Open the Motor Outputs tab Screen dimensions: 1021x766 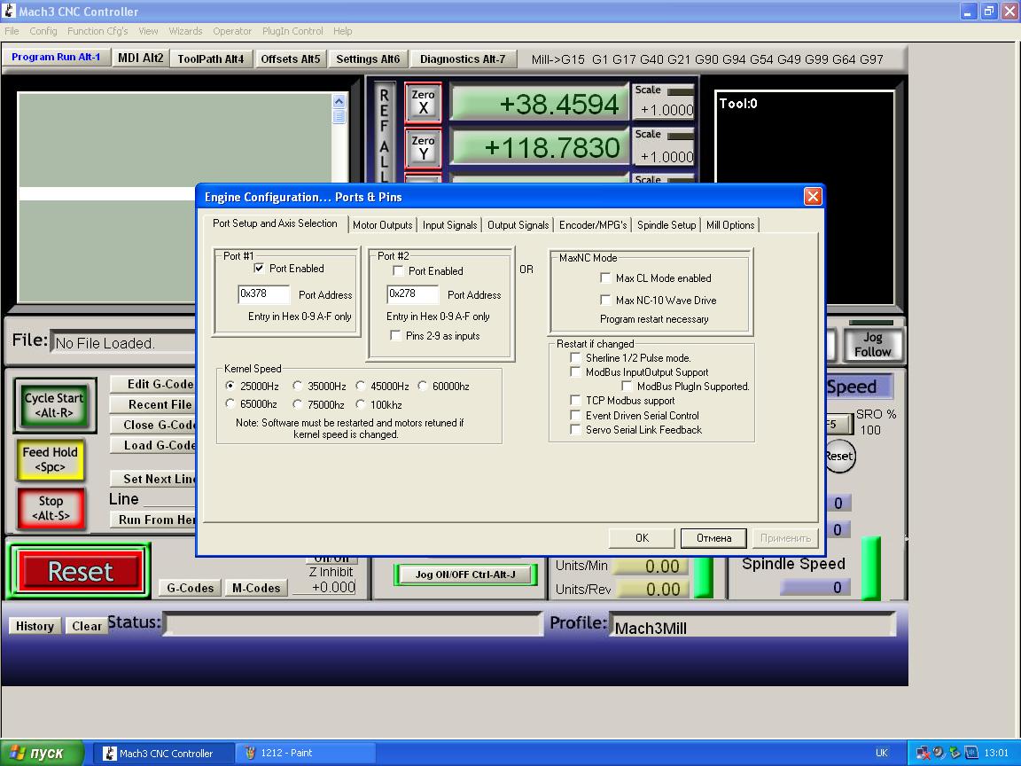click(x=382, y=224)
